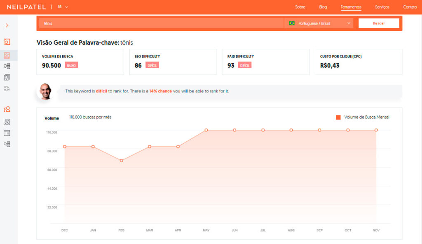The height and width of the screenshot is (244, 422).
Task: Click the orange legend color swatch
Action: point(338,117)
